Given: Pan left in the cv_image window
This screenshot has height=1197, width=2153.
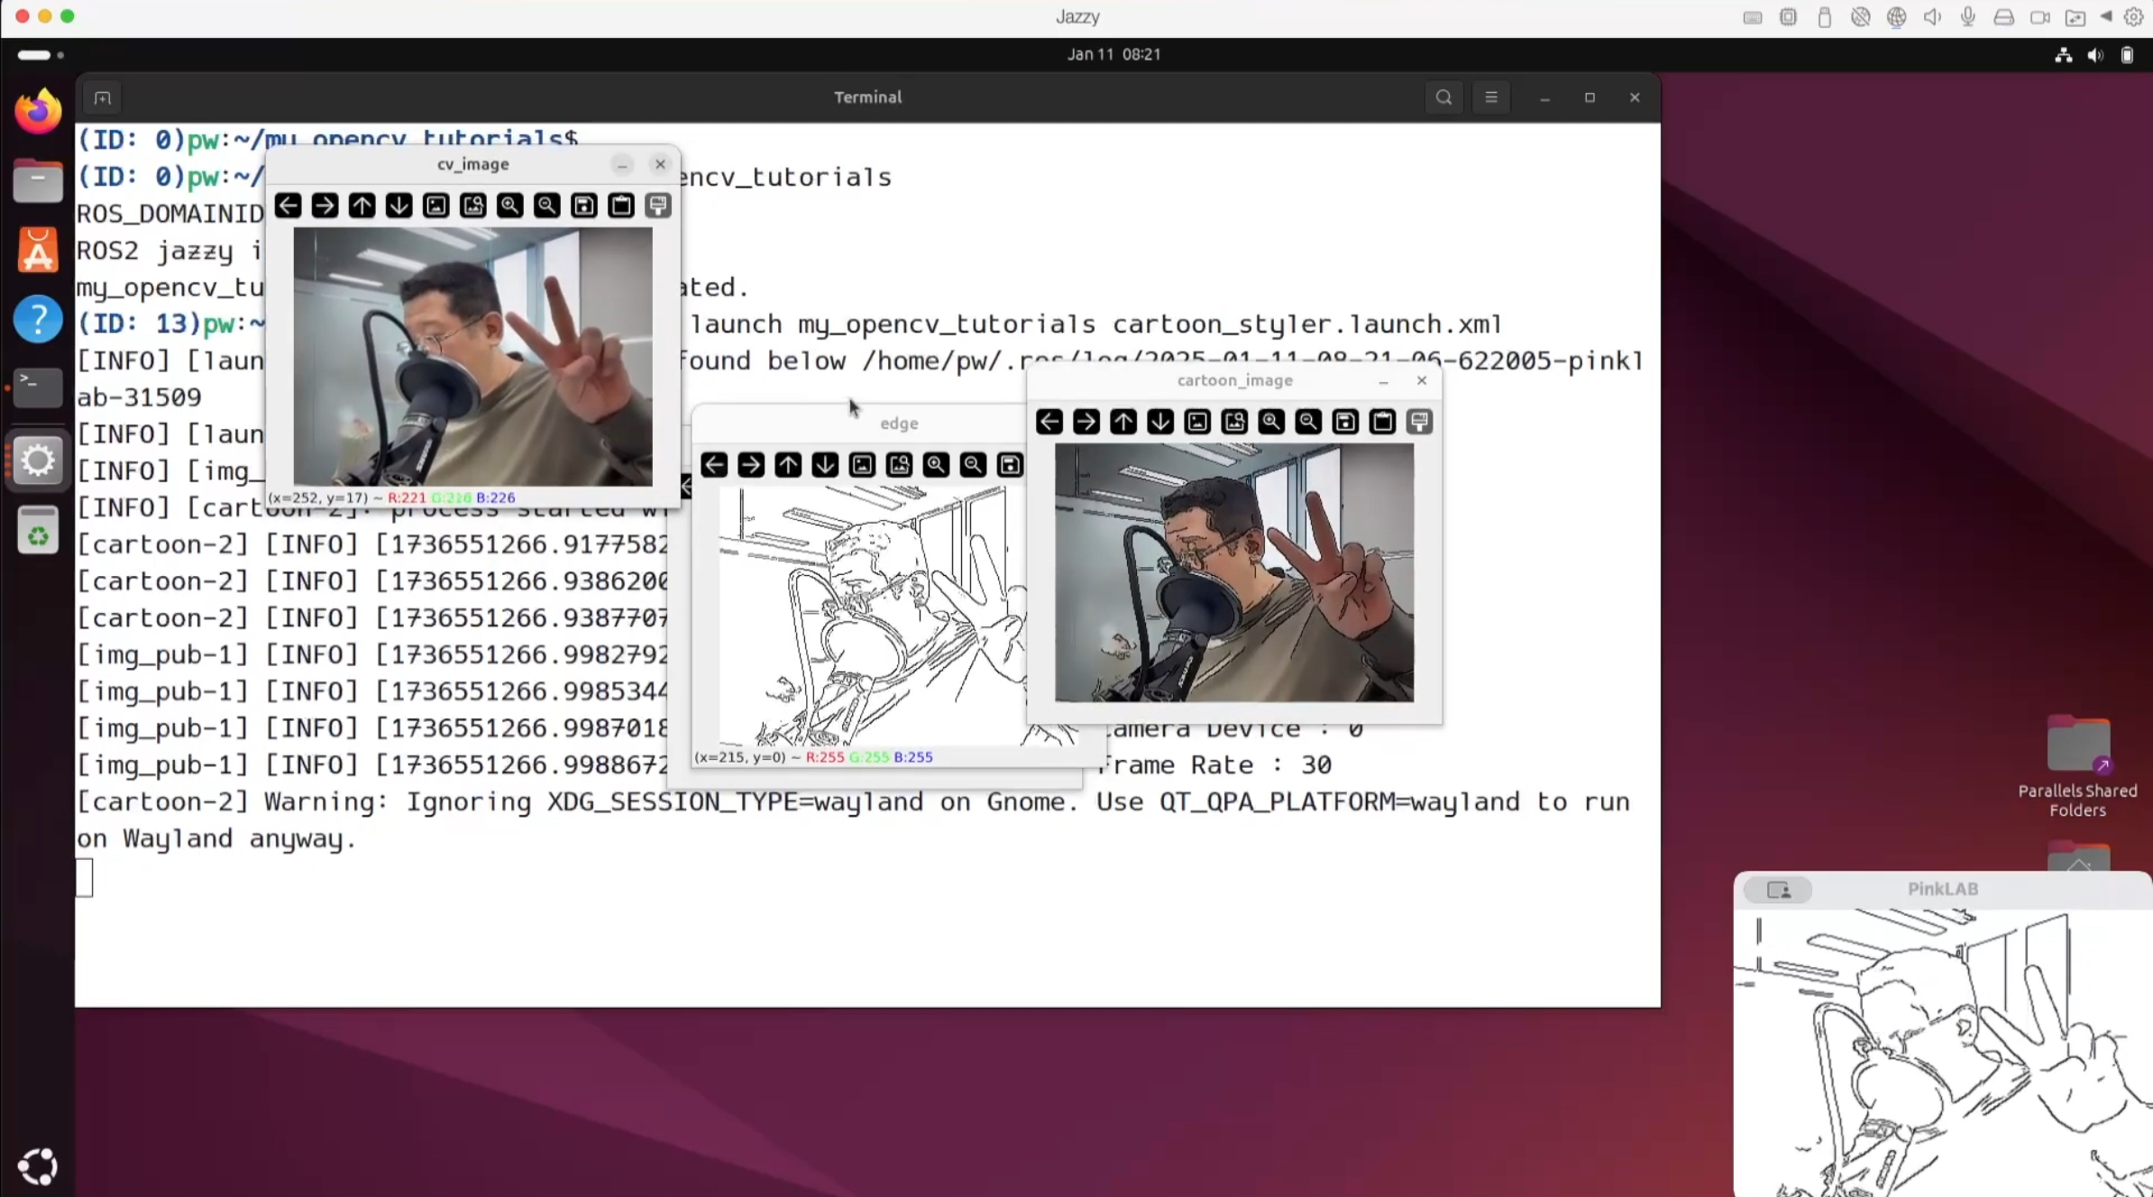Looking at the screenshot, I should 288,206.
